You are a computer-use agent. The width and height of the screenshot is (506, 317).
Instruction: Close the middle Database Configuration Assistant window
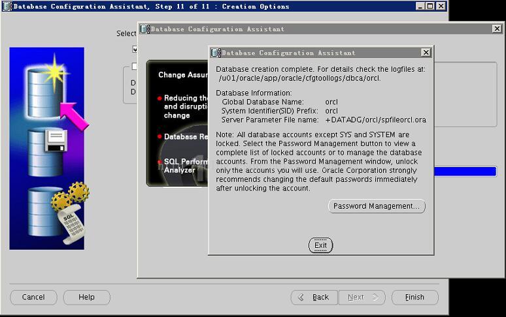click(497, 29)
